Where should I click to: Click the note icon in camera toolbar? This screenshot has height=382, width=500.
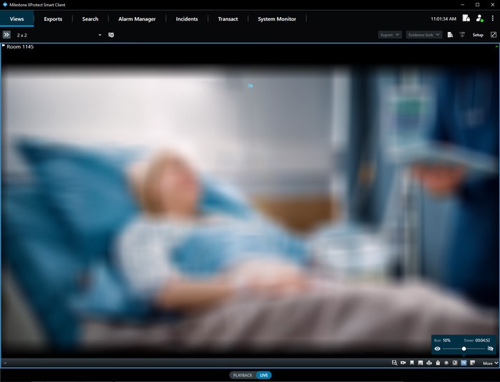[473, 363]
